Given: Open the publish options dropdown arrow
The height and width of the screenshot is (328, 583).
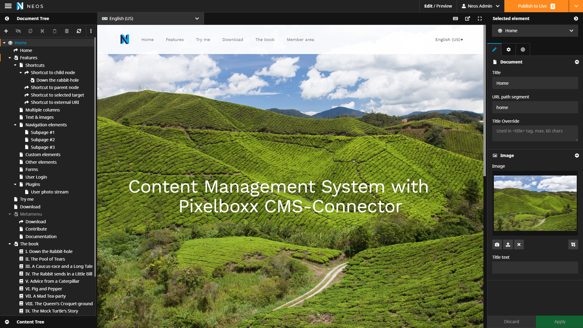Looking at the screenshot, I should coord(576,6).
